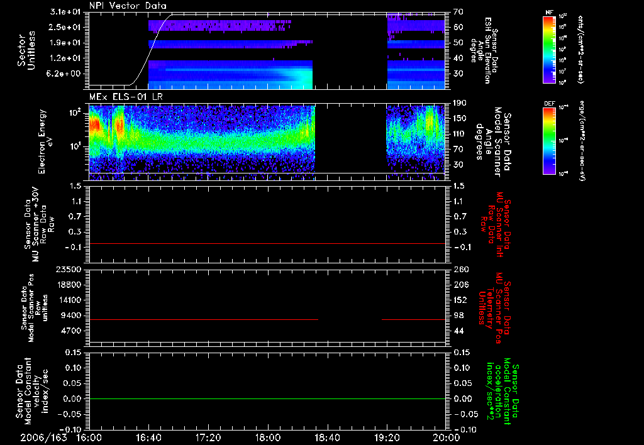Click the red 'MU Scanner Init Raw Data' axis title
Image resolution: width=644 pixels, height=445 pixels.
495,224
